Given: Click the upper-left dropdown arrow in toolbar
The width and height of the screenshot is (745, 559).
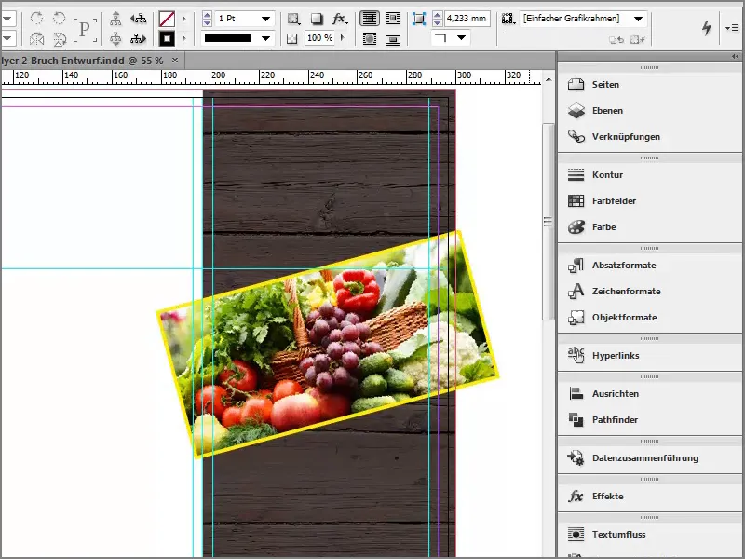Looking at the screenshot, I should (7, 19).
